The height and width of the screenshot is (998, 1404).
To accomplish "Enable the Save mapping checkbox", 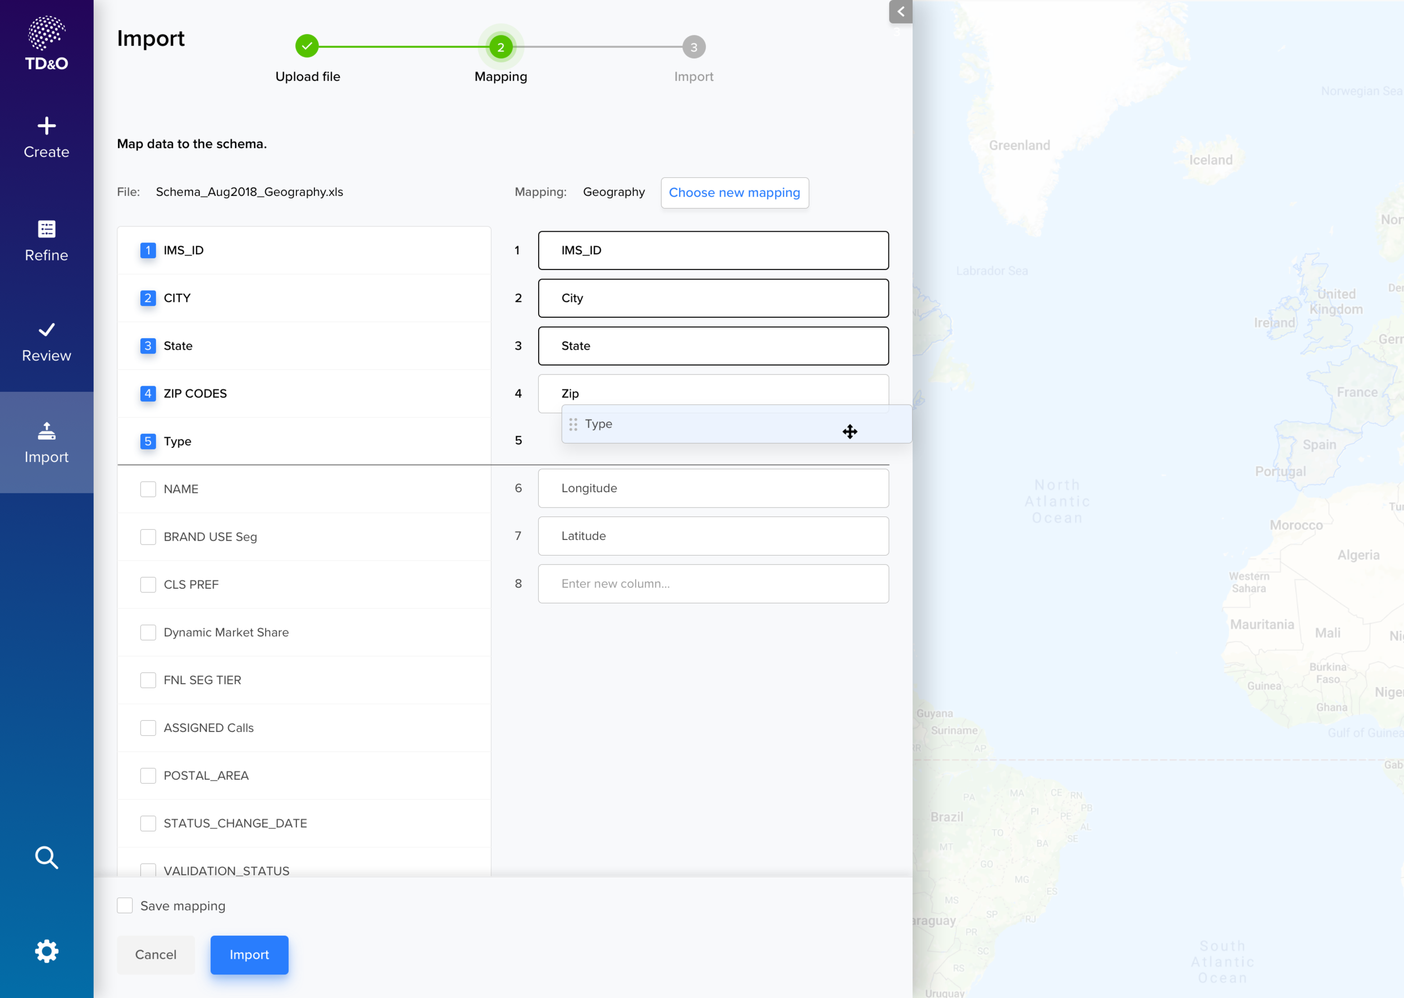I will click(x=125, y=905).
